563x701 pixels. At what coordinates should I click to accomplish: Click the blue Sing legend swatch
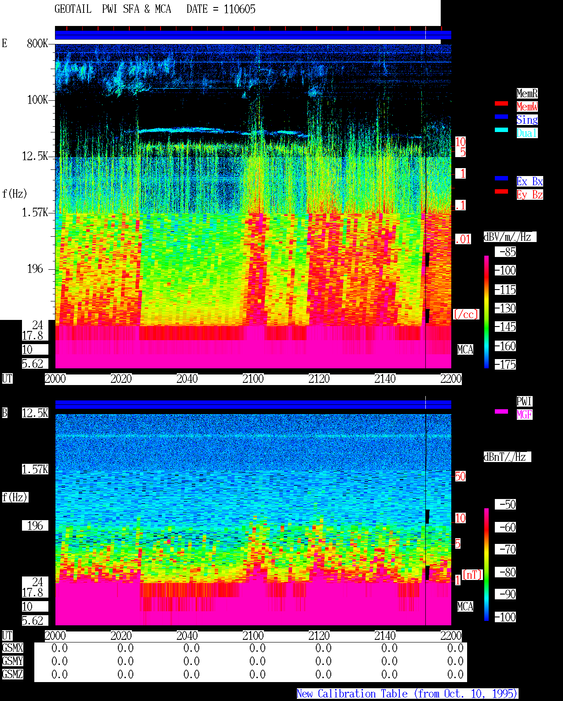pos(501,117)
